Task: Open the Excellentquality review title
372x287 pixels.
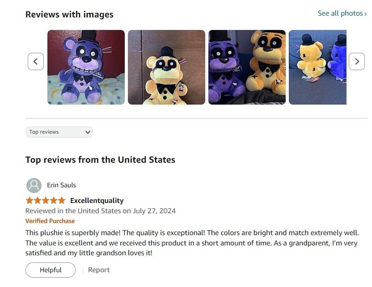Action: pos(97,201)
